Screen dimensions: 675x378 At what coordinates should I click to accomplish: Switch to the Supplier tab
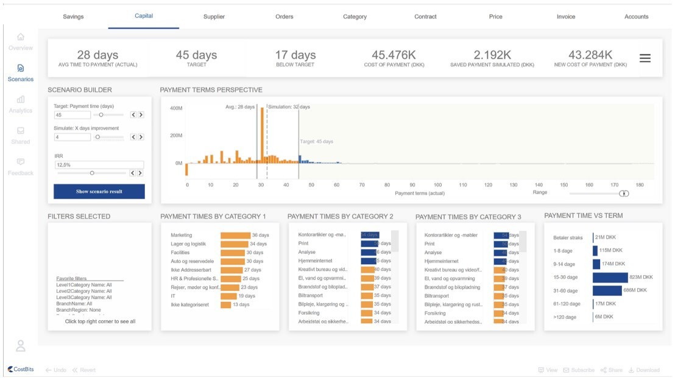[x=214, y=17]
